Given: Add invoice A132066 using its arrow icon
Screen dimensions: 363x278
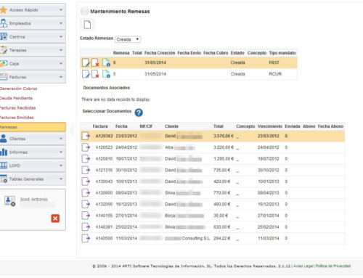Looking at the screenshot, I should [86, 204].
